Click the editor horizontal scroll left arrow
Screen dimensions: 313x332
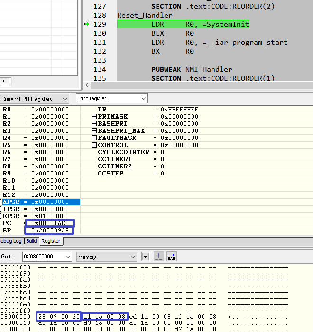(87, 85)
